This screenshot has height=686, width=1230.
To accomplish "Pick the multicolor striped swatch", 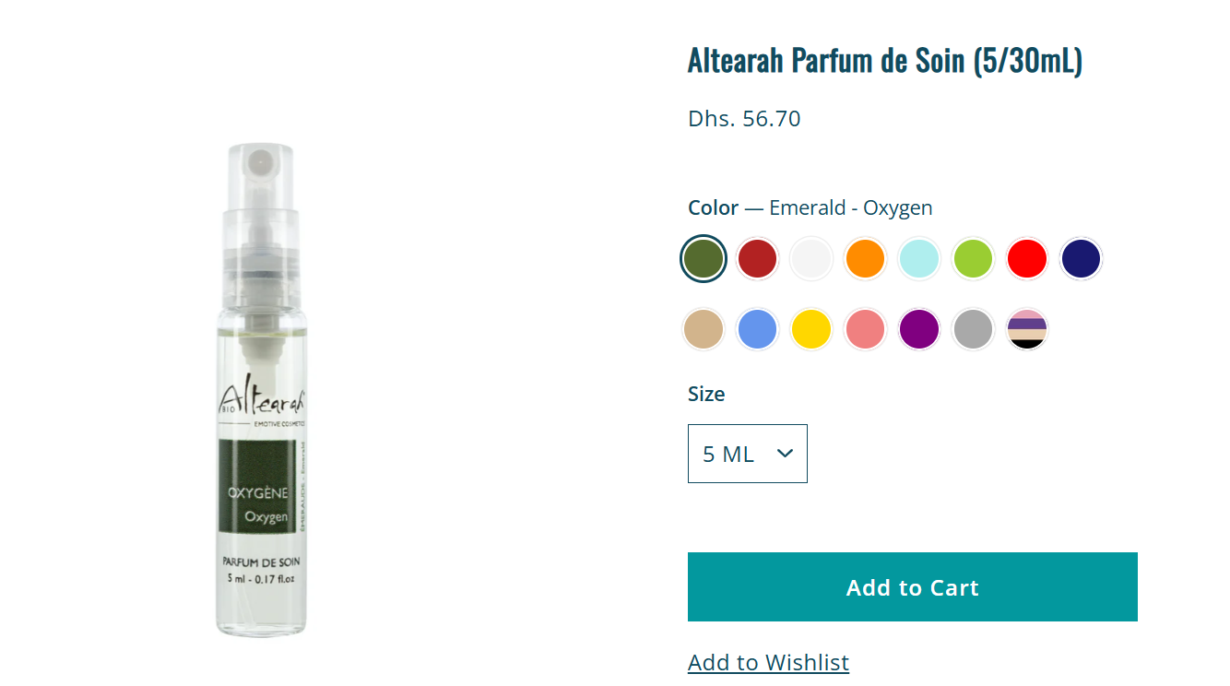I will [x=1027, y=329].
